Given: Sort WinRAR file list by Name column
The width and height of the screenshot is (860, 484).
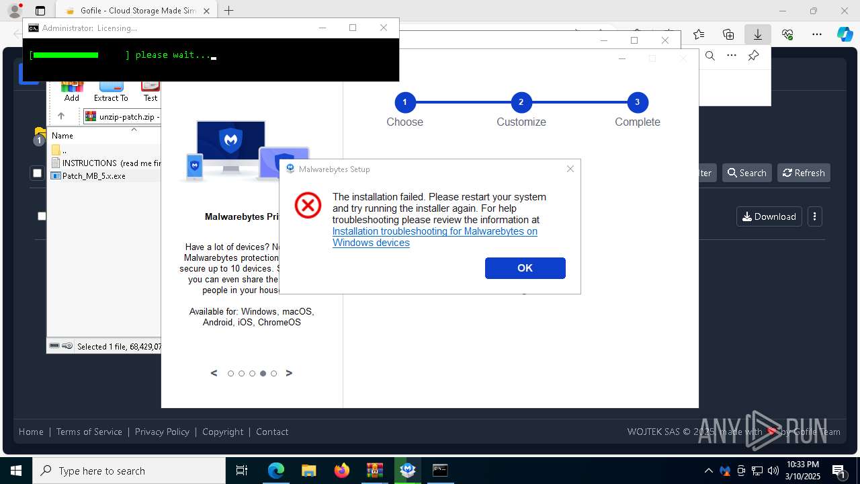Looking at the screenshot, I should click(62, 135).
